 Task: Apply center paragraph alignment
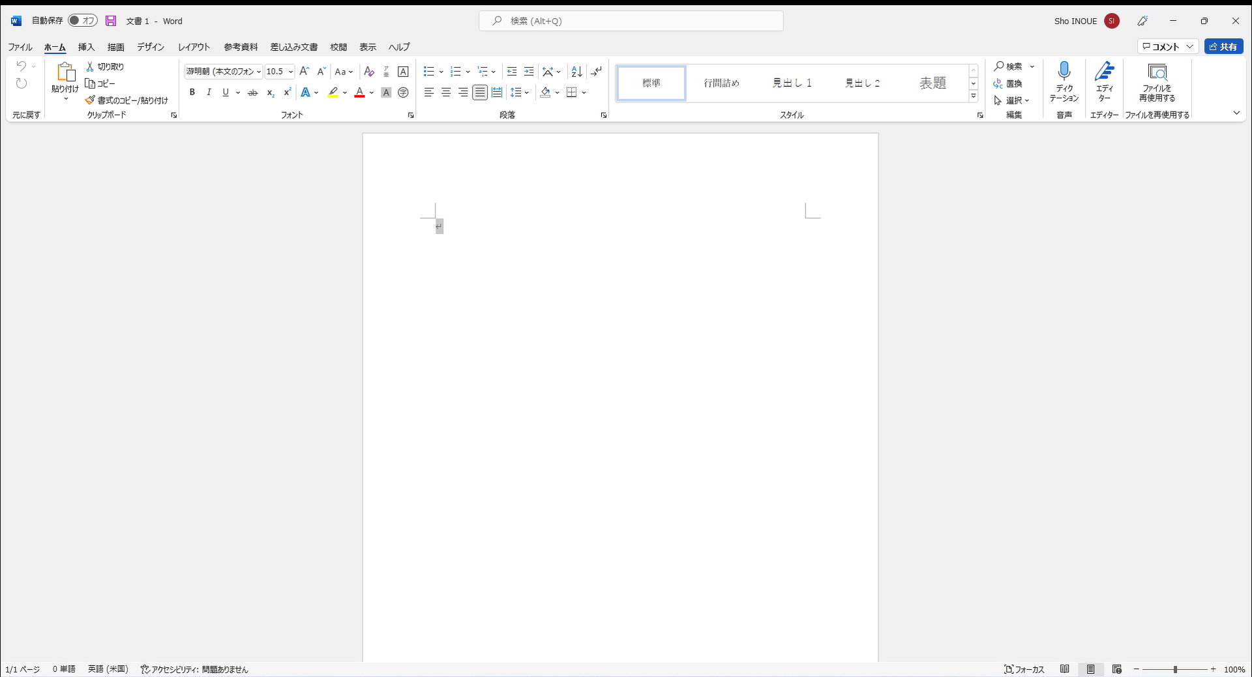[446, 93]
